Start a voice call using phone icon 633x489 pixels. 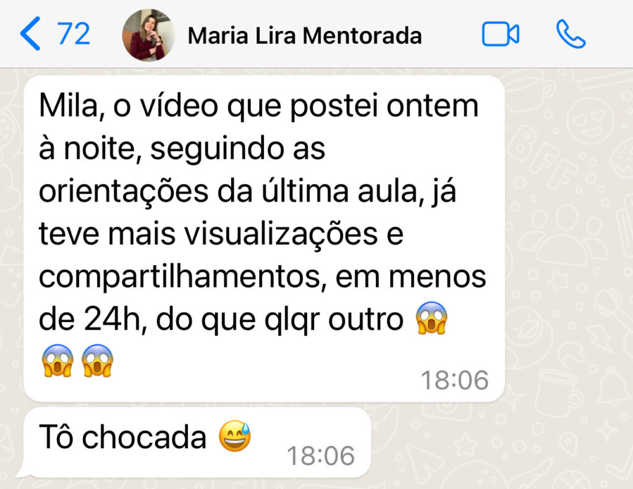coord(571,34)
